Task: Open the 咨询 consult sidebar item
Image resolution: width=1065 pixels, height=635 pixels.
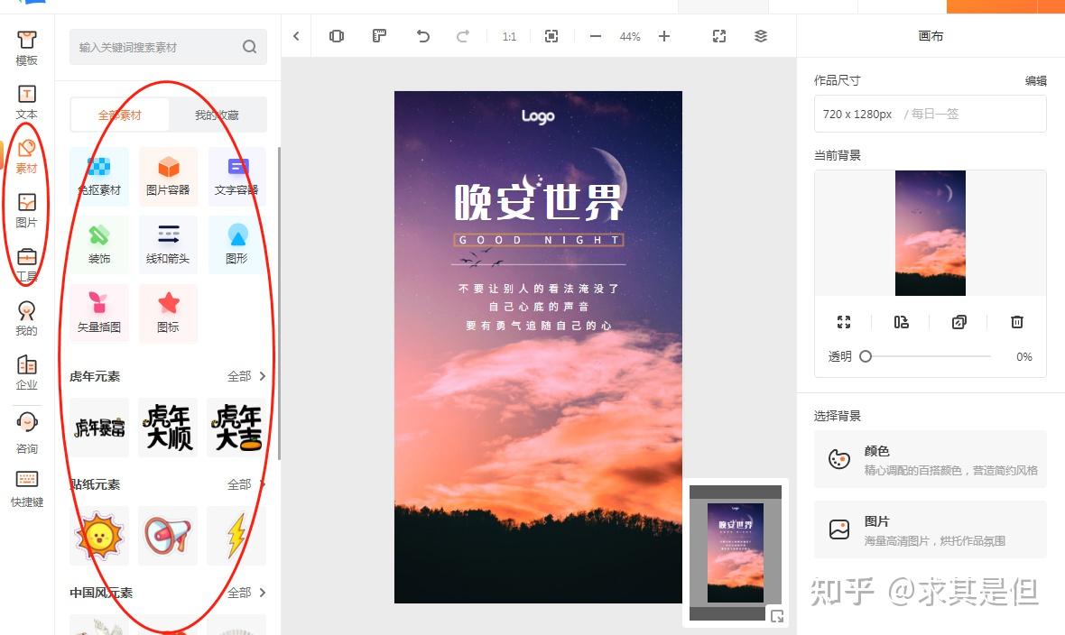Action: [x=26, y=433]
